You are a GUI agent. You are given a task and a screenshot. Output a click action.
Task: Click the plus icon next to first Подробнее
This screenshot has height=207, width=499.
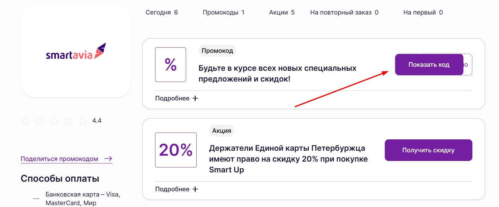click(x=195, y=98)
